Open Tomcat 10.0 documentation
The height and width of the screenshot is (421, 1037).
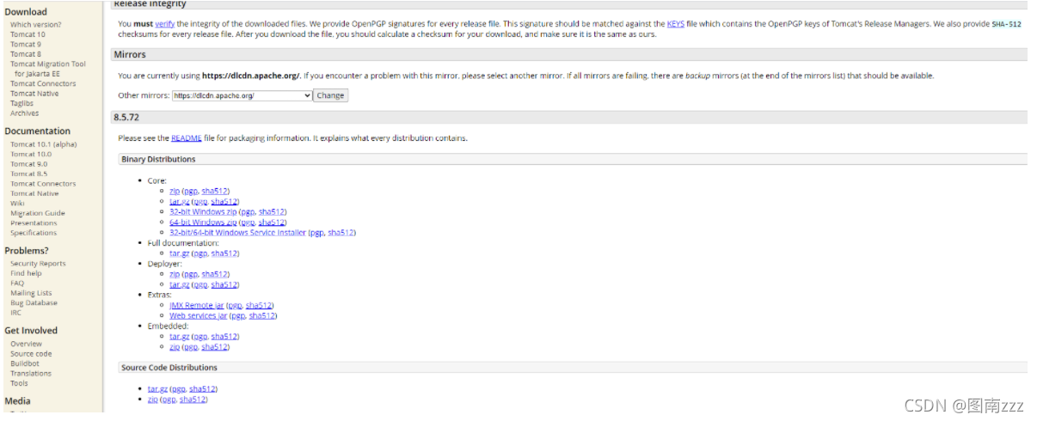(x=31, y=155)
